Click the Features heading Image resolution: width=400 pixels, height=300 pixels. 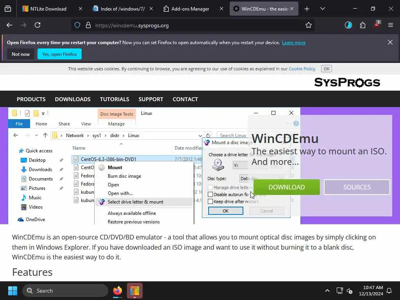pos(32,272)
